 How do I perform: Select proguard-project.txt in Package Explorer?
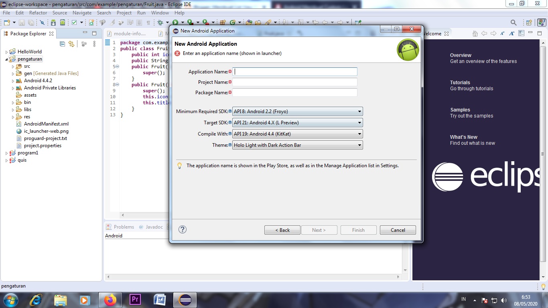coord(45,138)
